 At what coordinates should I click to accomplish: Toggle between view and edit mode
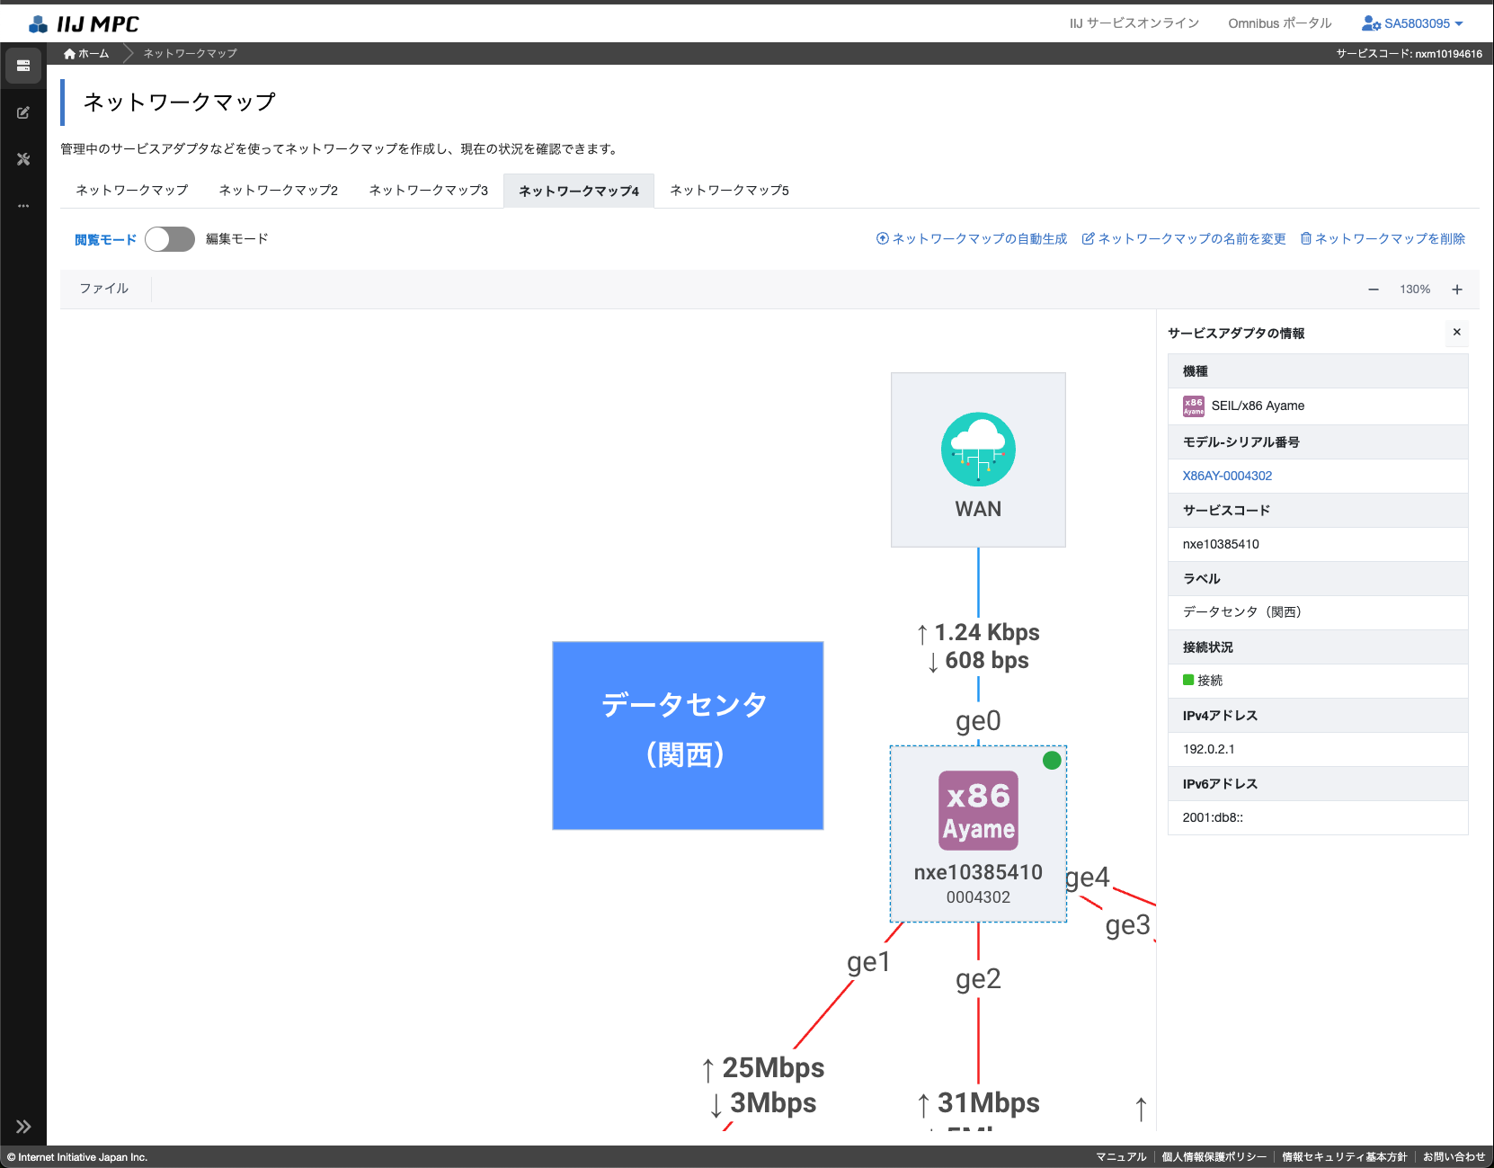click(170, 239)
